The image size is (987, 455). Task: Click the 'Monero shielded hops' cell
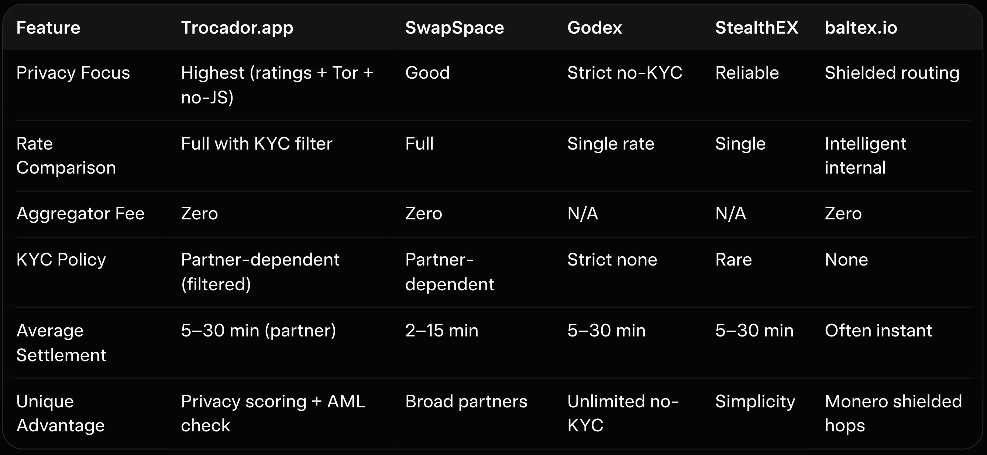[x=893, y=413]
